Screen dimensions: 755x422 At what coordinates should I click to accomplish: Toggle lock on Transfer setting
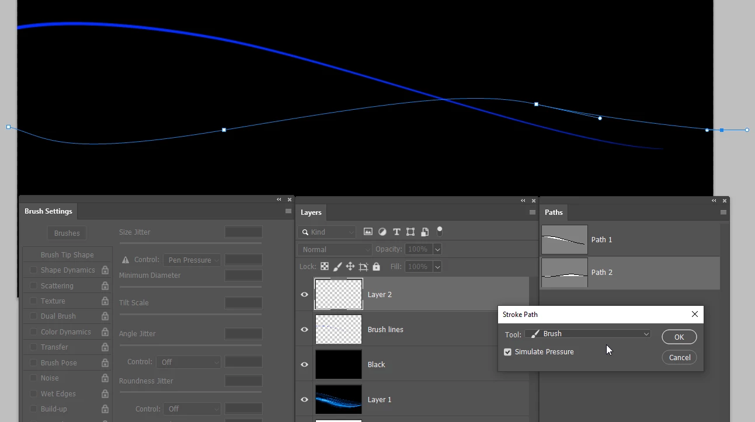(x=105, y=347)
